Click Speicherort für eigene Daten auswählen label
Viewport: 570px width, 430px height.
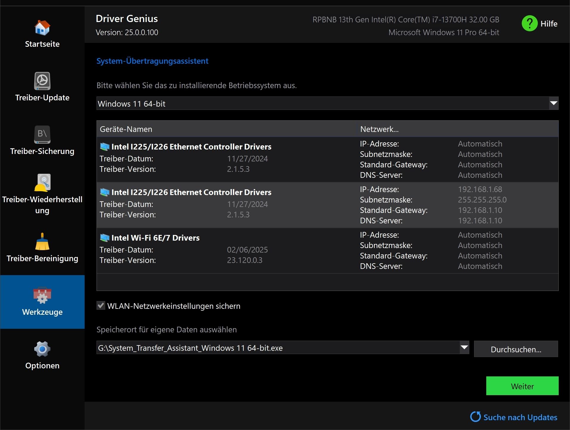167,330
